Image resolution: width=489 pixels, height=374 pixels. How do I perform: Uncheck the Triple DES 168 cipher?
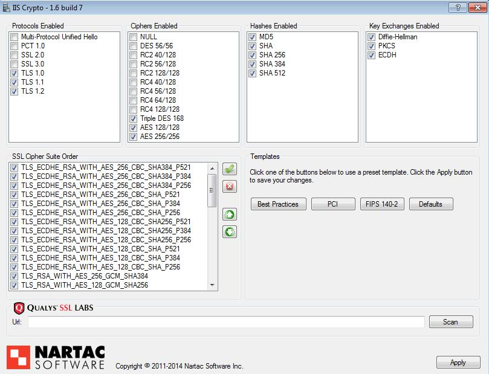(x=134, y=118)
